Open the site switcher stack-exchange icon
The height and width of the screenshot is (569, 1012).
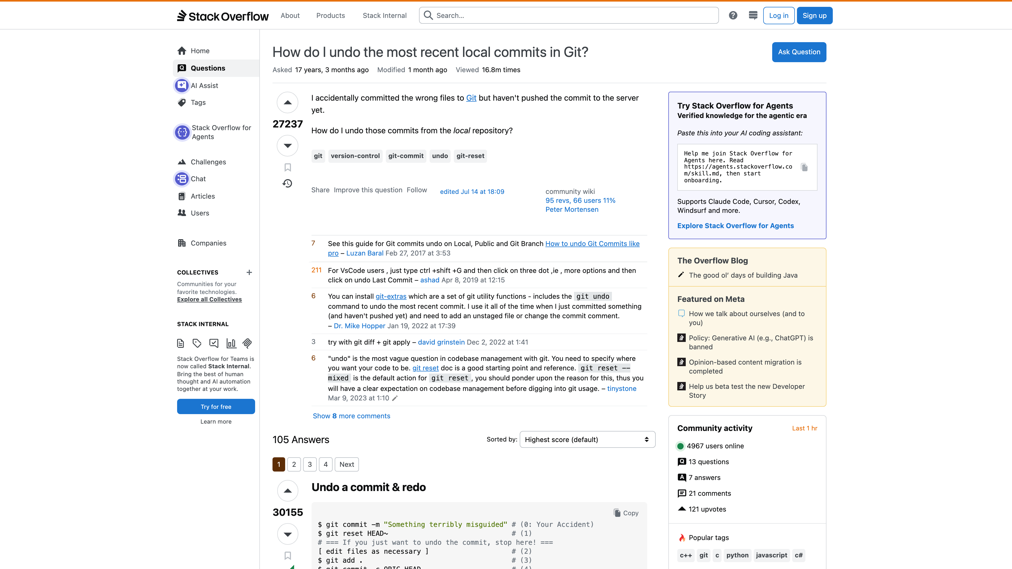(x=753, y=15)
